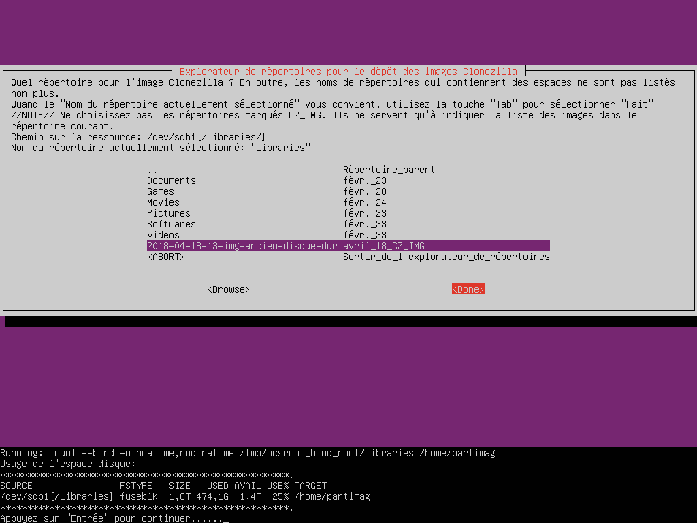Click the 'SOURCE' column header
This screenshot has height=523, width=697.
(16, 486)
